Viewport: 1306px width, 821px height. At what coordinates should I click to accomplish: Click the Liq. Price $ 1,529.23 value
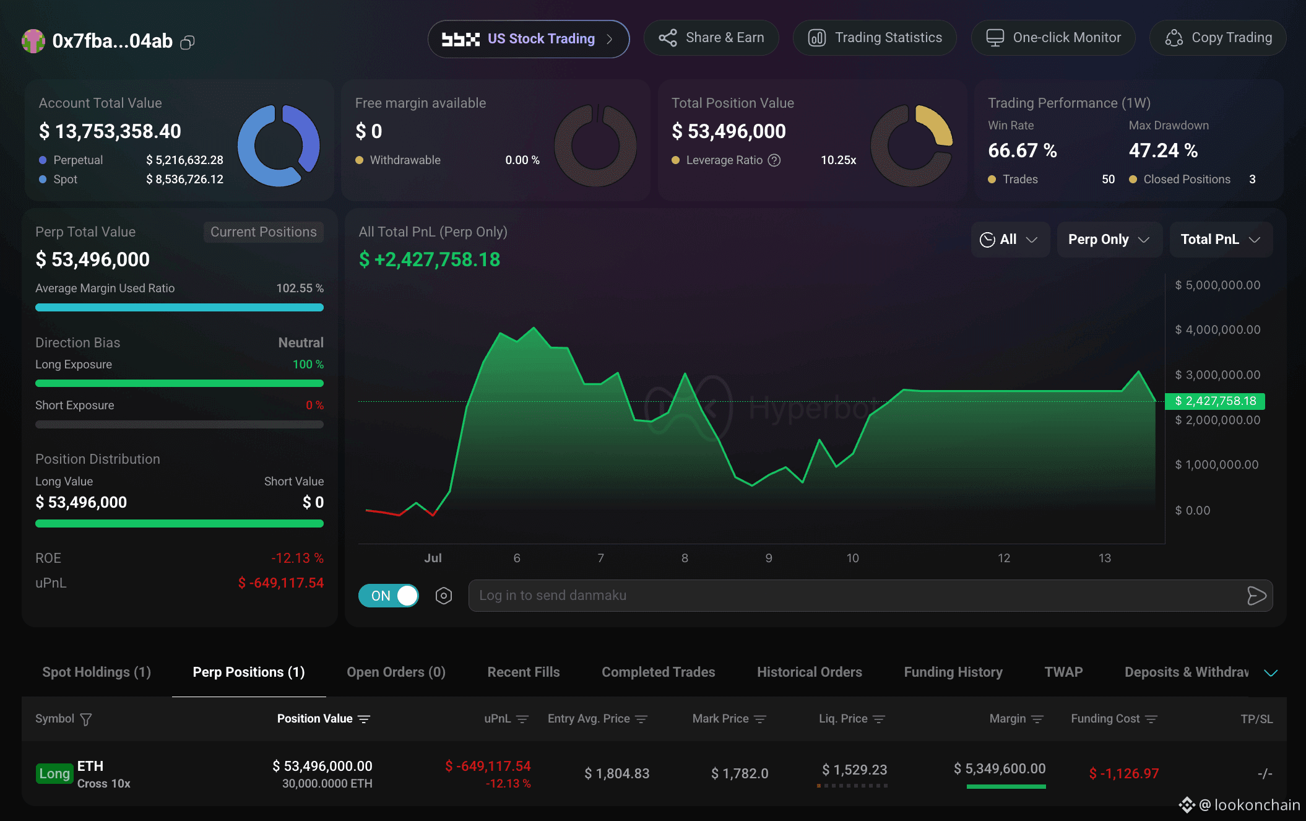[854, 770]
